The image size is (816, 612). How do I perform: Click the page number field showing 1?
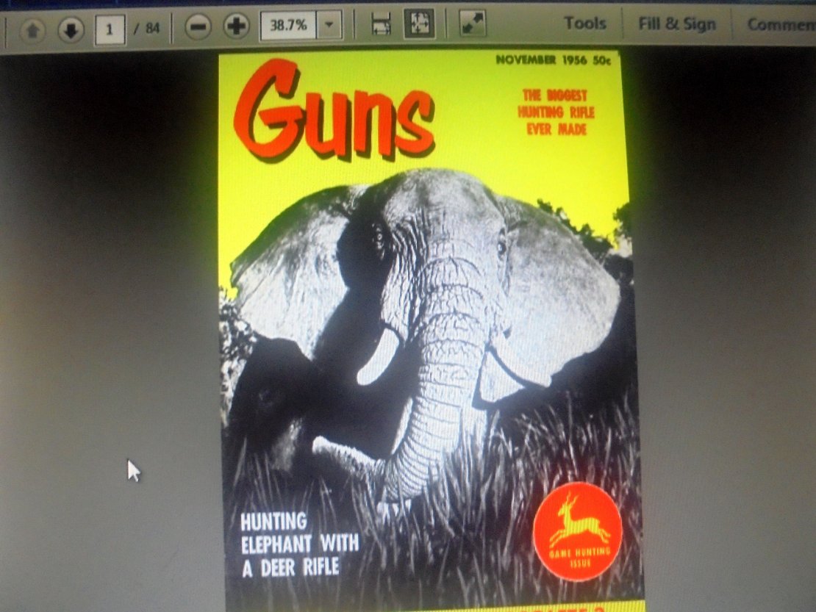pyautogui.click(x=110, y=29)
